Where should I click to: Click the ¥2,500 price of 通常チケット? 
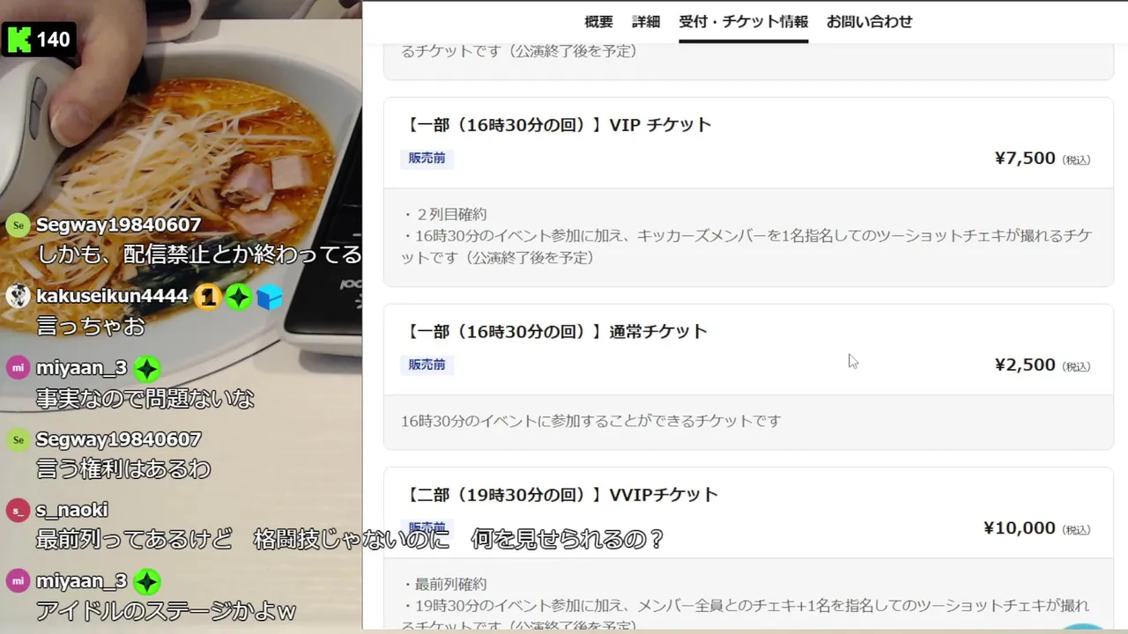coord(1025,365)
